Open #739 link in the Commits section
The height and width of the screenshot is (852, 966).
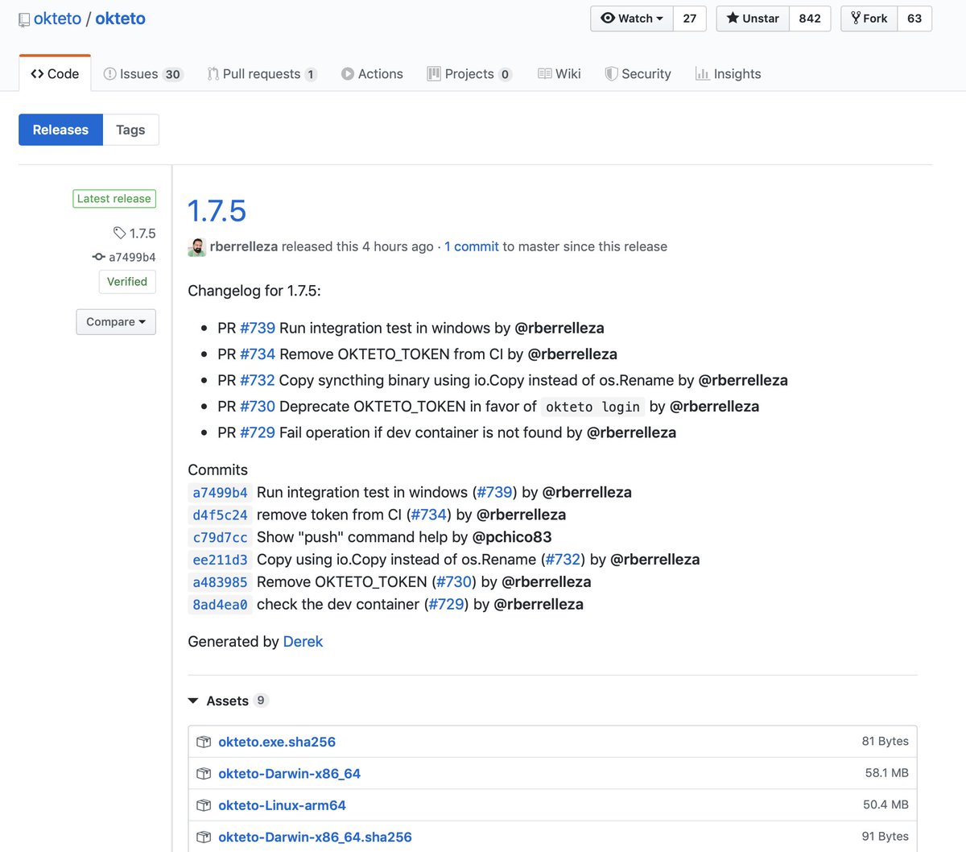tap(495, 492)
